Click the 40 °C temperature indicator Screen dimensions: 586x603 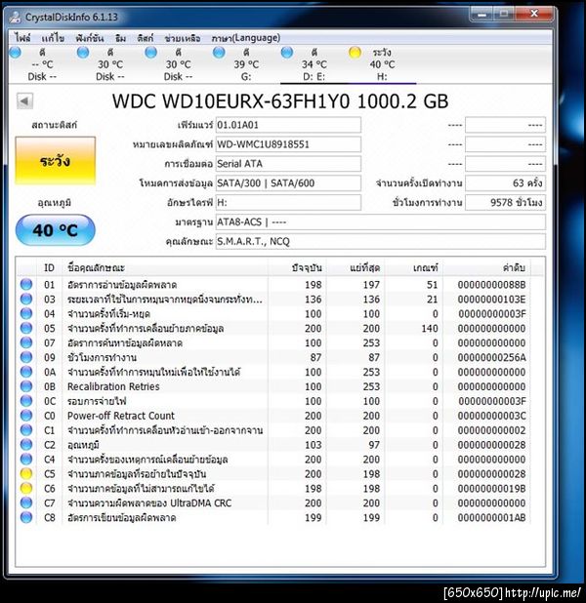56,230
